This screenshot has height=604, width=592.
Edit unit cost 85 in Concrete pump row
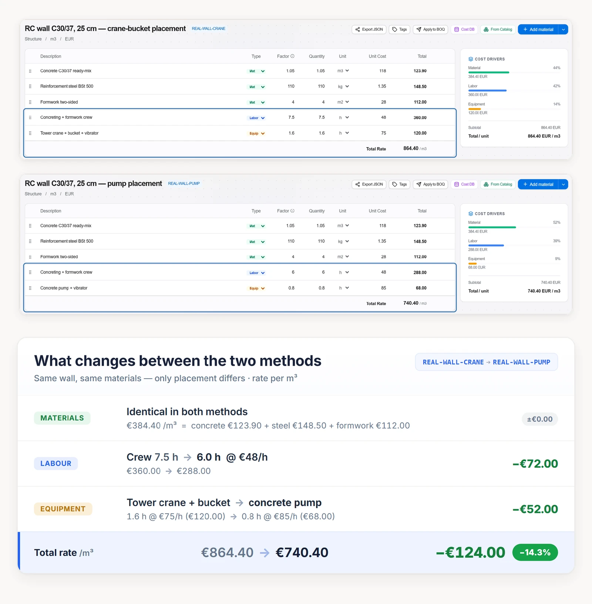pos(384,288)
